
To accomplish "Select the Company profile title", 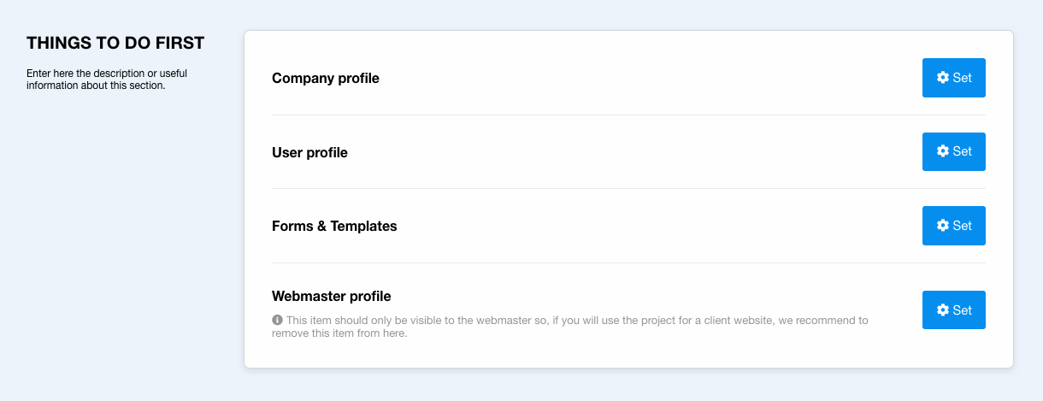I will (x=326, y=79).
